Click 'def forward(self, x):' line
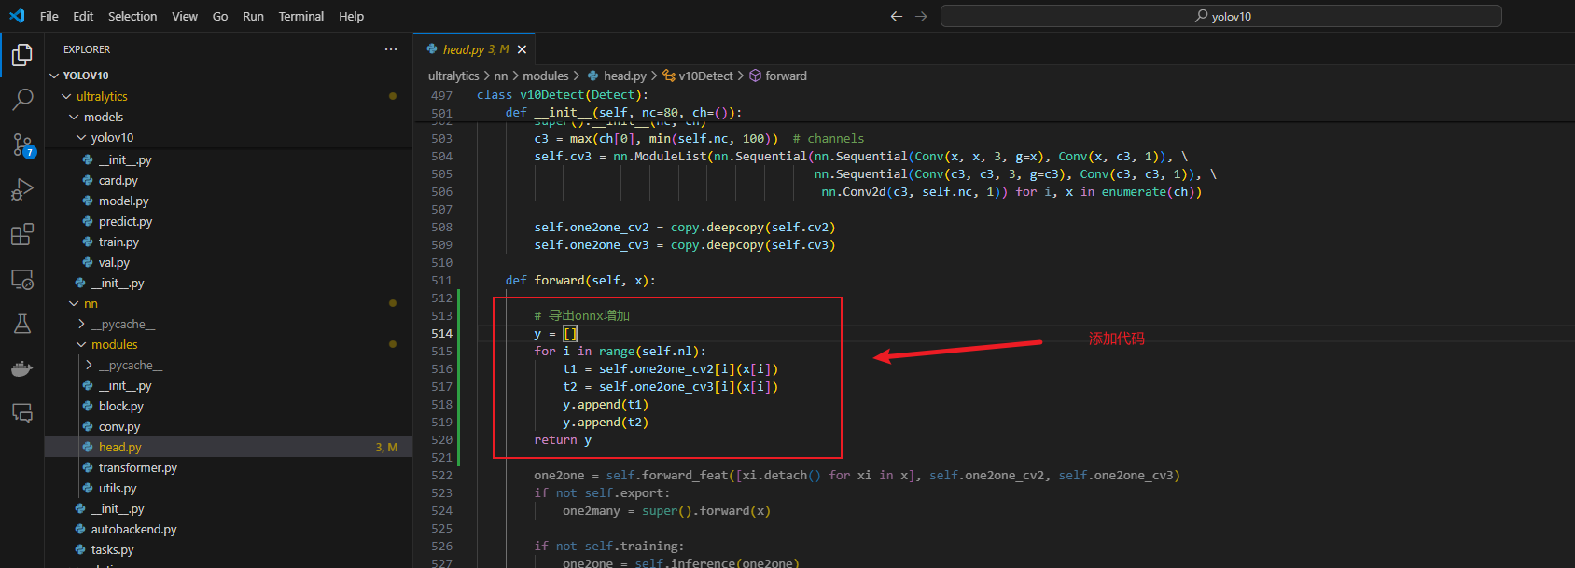The width and height of the screenshot is (1575, 568). point(580,280)
